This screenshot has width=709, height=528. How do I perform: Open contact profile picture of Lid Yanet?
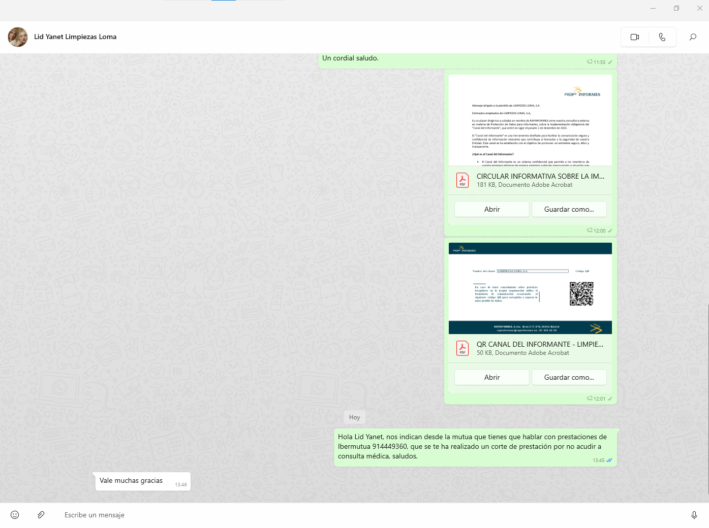[18, 37]
